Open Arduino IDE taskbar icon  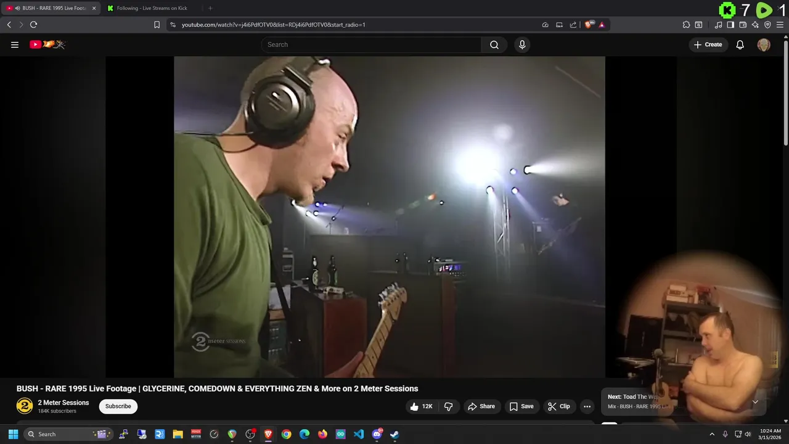click(341, 434)
